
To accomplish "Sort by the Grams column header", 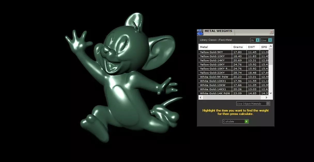I will pyautogui.click(x=239, y=47).
